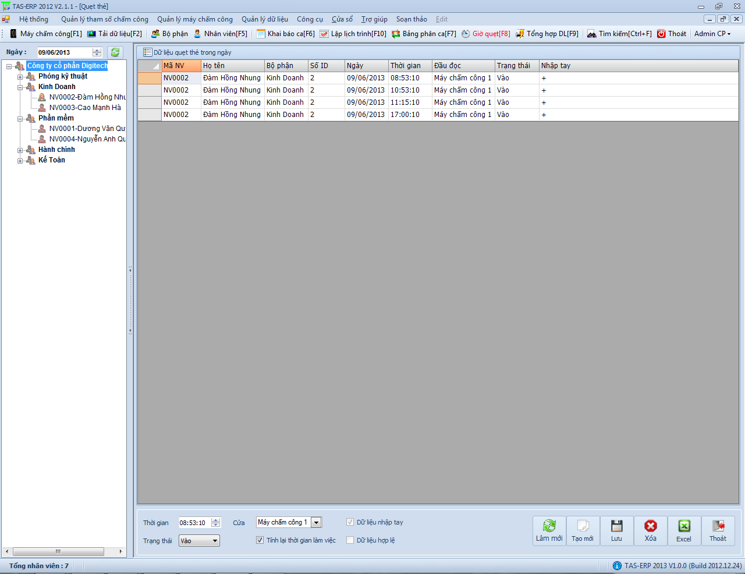Sort by Thời gian column header

410,66
